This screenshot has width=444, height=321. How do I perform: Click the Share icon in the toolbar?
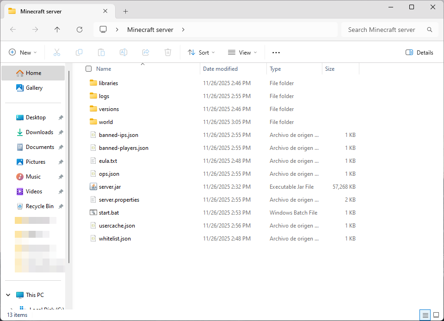click(145, 52)
